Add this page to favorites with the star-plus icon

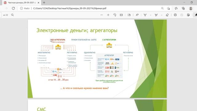[x=168, y=8]
